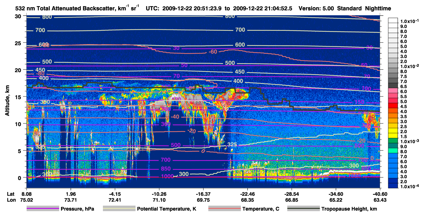The width and height of the screenshot is (422, 216).
Task: Click latitude value 8.08
Action: click(x=26, y=194)
